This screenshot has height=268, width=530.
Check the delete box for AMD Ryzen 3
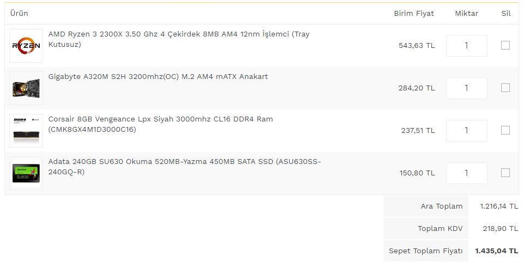(x=505, y=45)
